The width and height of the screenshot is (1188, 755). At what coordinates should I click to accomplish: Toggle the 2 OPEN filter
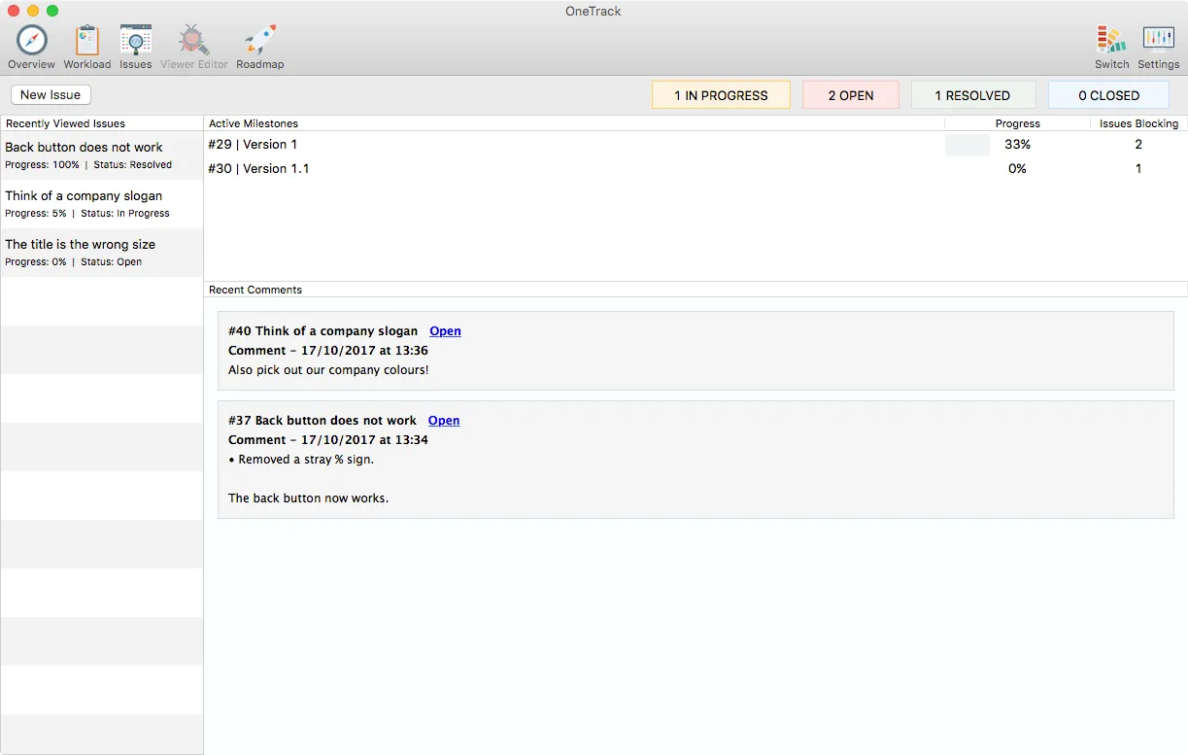pos(850,94)
